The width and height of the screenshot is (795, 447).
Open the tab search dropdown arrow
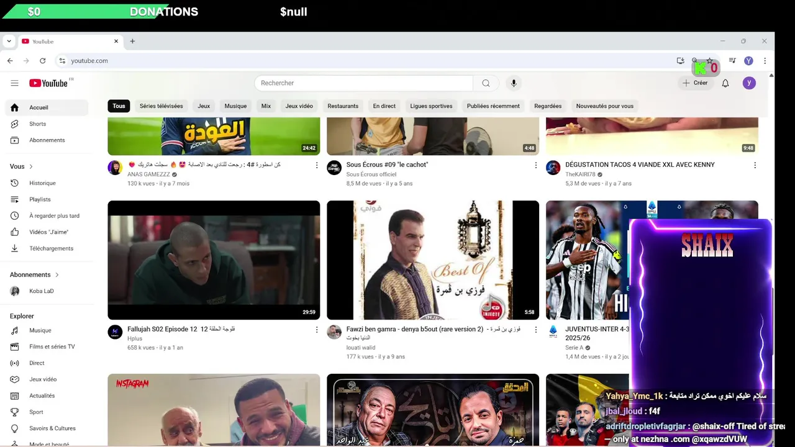point(9,42)
